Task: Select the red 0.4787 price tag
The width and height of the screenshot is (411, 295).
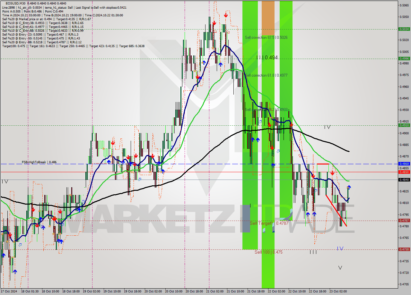Action: [x=404, y=220]
